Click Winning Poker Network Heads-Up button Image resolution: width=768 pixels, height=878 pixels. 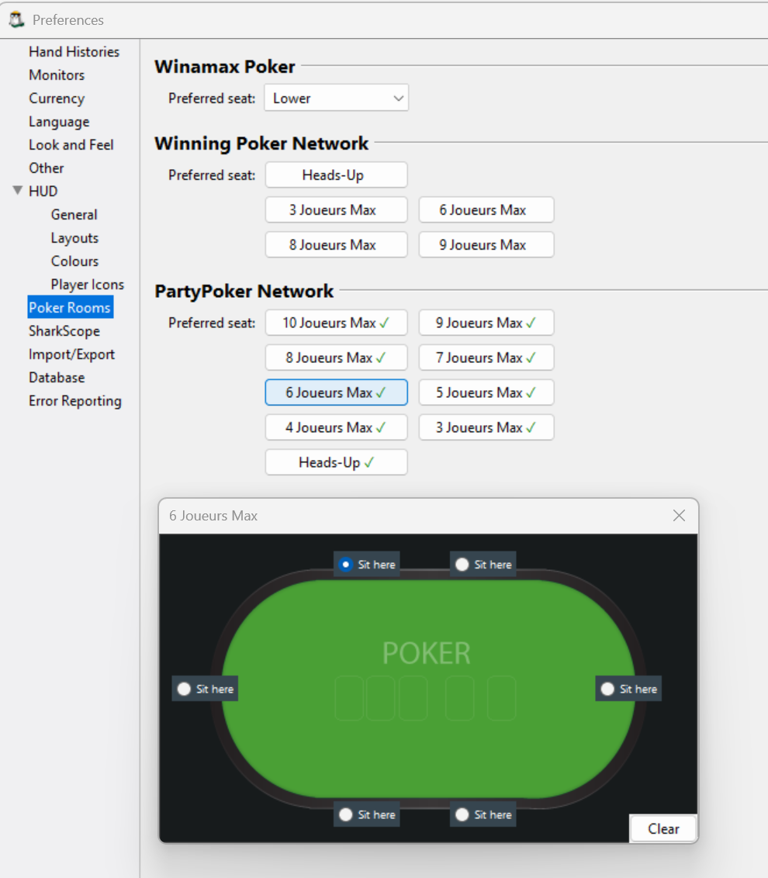(336, 175)
